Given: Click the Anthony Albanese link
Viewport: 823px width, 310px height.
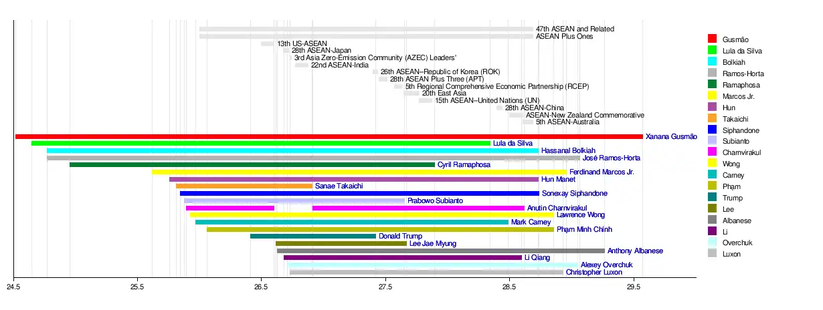Looking at the screenshot, I should coord(635,251).
